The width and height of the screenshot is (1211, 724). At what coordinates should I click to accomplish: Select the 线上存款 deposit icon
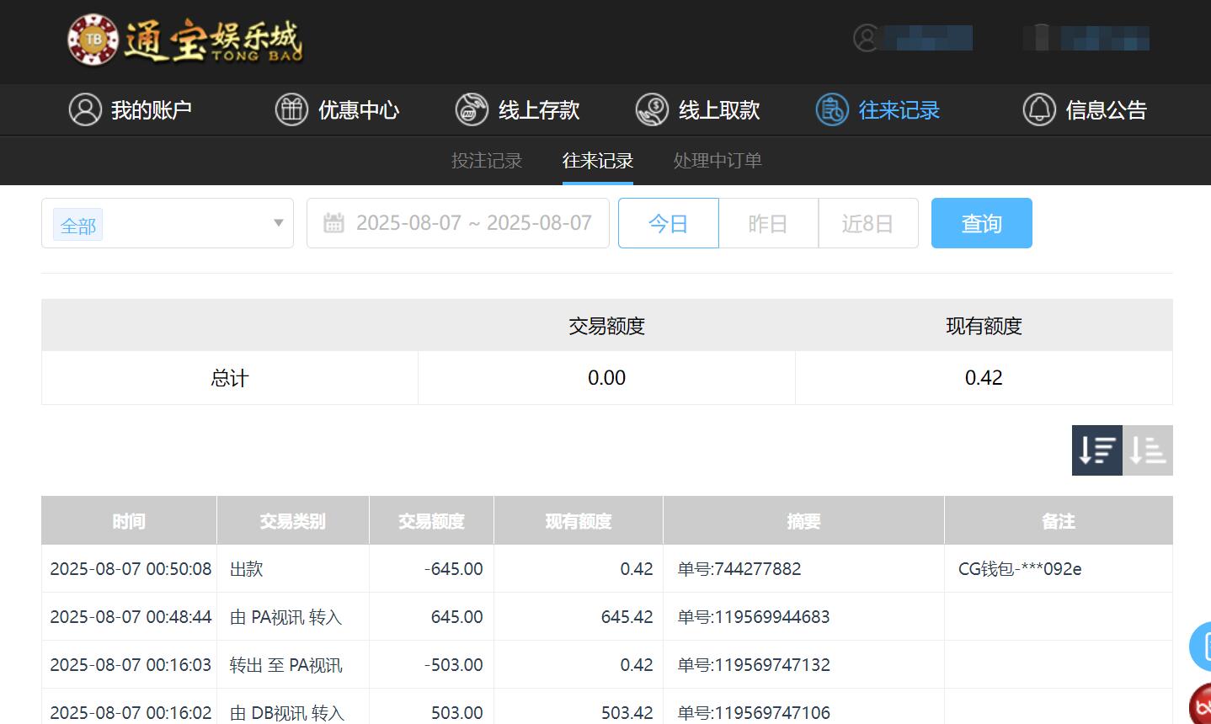472,109
